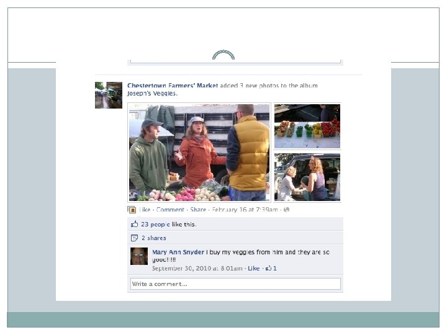Like the Joseph's Veggies post
The height and width of the screenshot is (335, 447).
pos(145,210)
